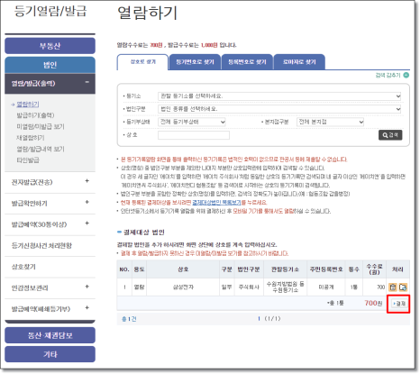Open the 기타 sidebar category
Viewport: 420px width, 374px height.
50,354
